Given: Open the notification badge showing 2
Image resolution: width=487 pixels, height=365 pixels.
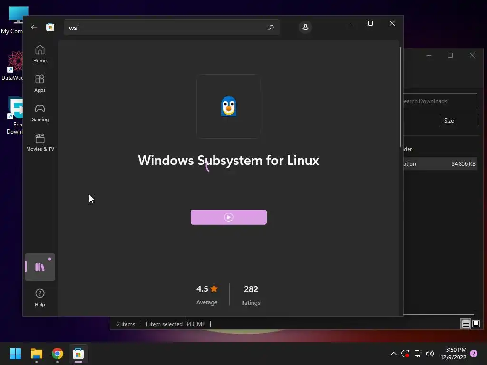Looking at the screenshot, I should click(x=474, y=354).
